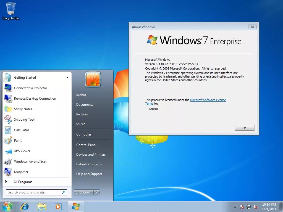Image resolution: width=283 pixels, height=212 pixels.
Task: Click the 'Terms' link continuation
Action: 149,104
